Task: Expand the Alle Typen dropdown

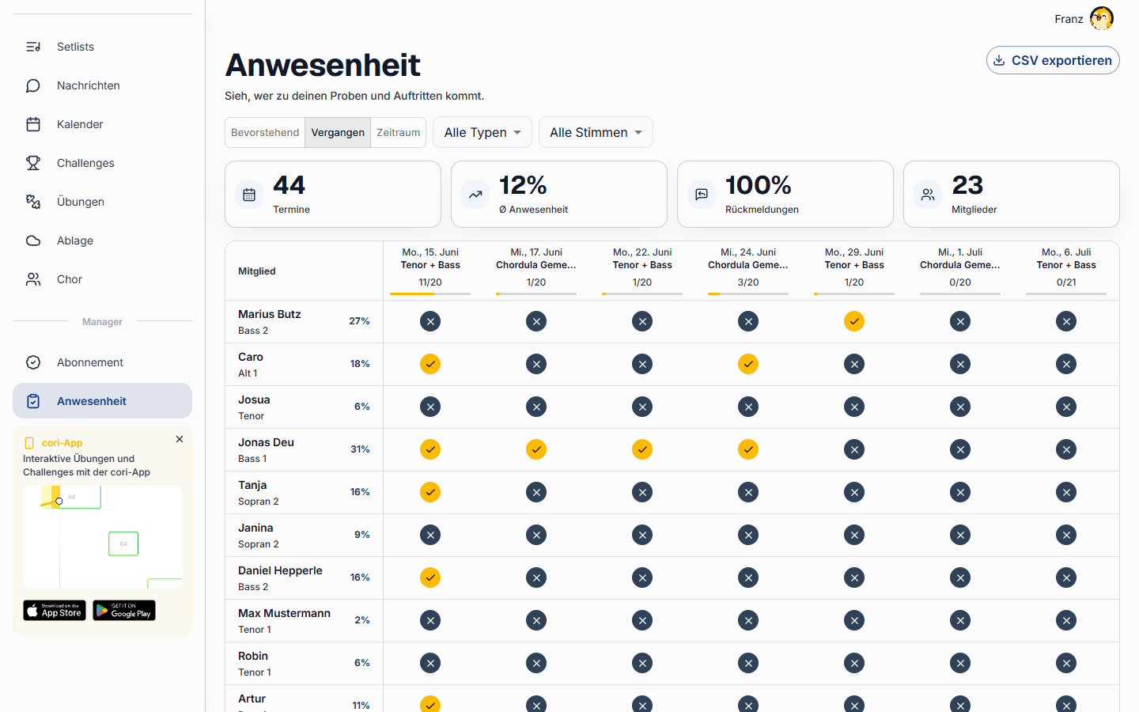Action: tap(482, 132)
